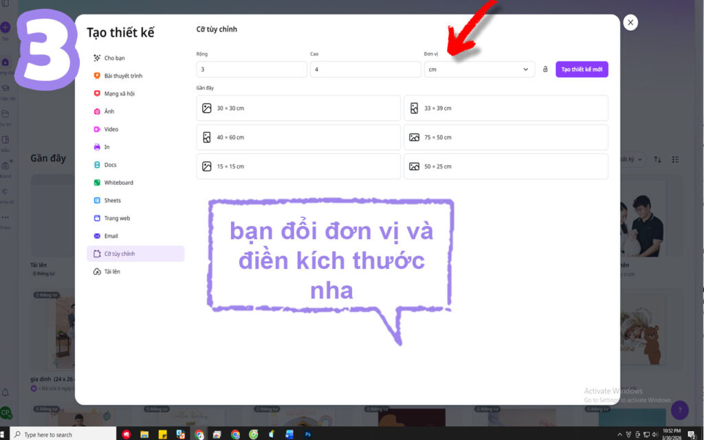Open the Canva AI icon in sidebar

pos(5,192)
